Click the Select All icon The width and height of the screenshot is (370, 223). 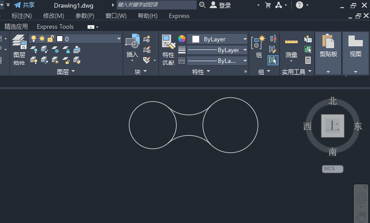(x=308, y=49)
